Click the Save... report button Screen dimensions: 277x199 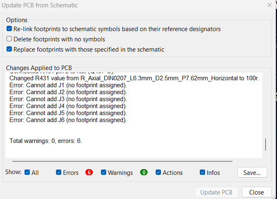tap(252, 172)
